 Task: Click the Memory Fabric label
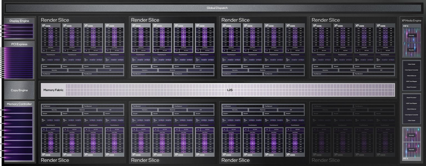53,90
